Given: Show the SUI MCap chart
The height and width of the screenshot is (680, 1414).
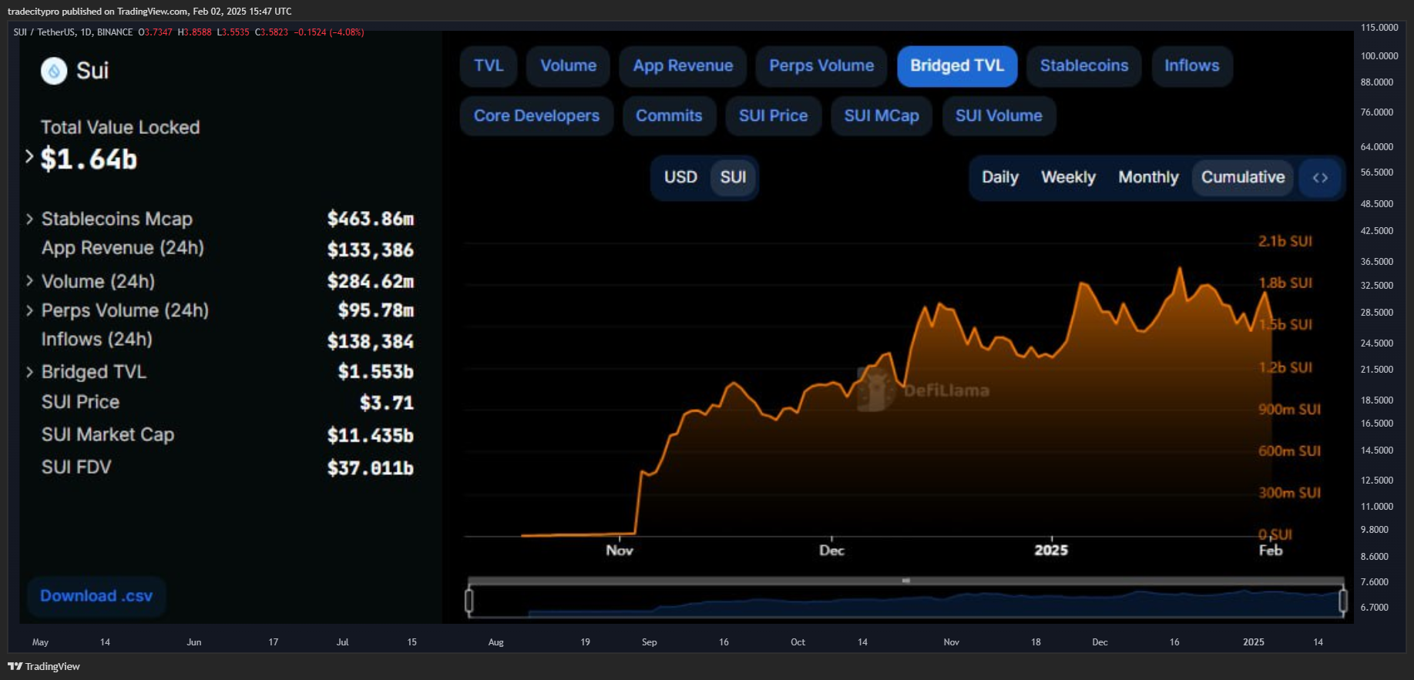Looking at the screenshot, I should (882, 116).
